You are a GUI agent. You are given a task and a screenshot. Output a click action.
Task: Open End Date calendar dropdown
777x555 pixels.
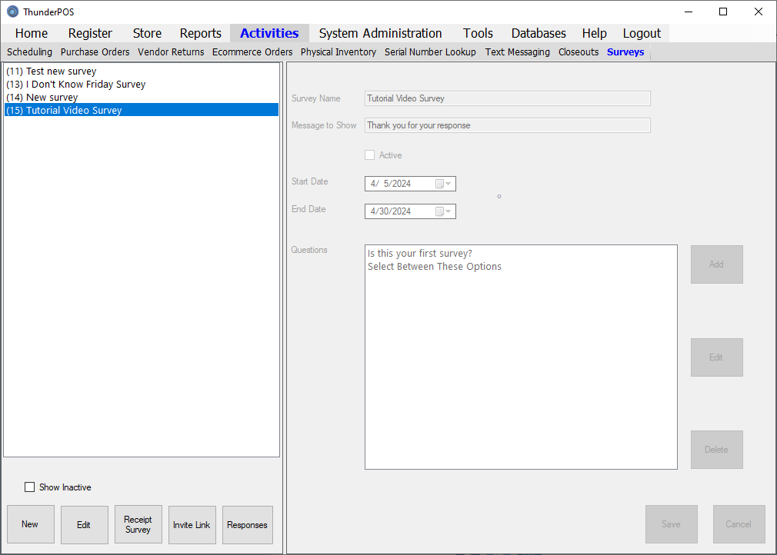[443, 211]
